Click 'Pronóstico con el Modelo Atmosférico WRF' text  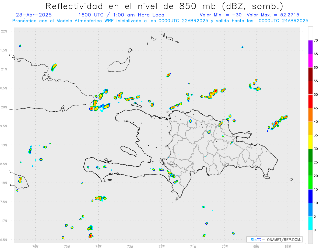(x=63, y=21)
